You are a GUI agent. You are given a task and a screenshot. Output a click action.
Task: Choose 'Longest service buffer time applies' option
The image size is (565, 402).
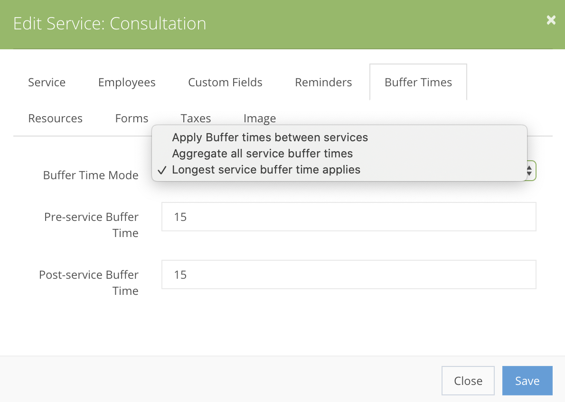click(266, 169)
